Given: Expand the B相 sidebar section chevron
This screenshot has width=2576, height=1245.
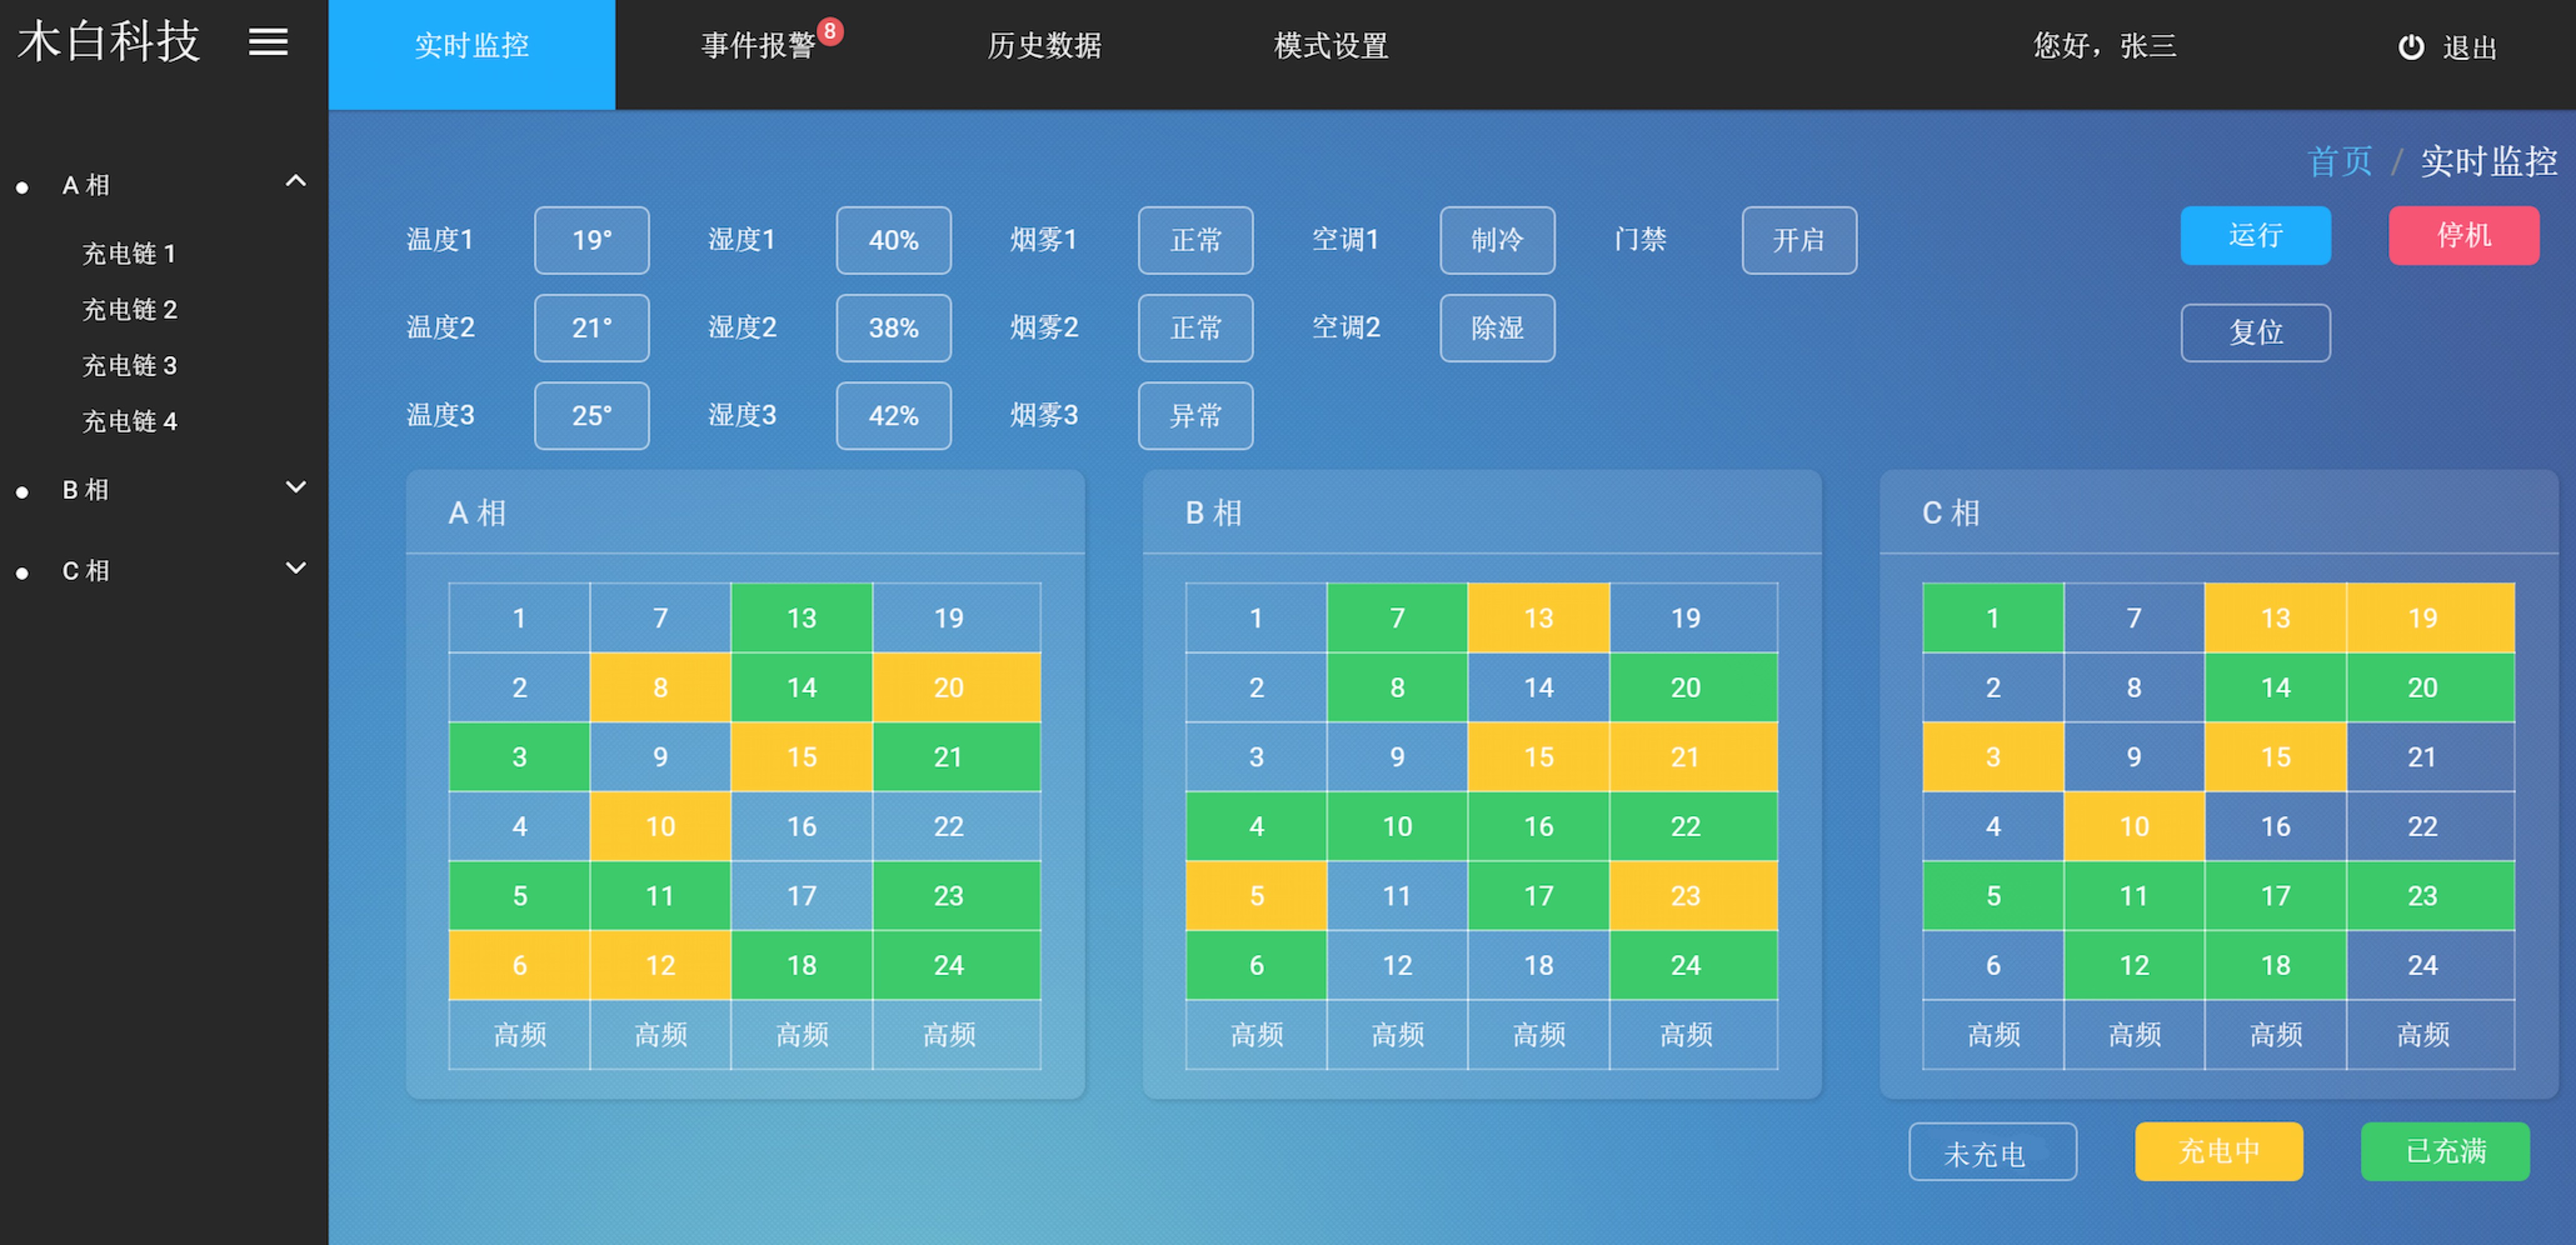Looking at the screenshot, I should (x=295, y=487).
